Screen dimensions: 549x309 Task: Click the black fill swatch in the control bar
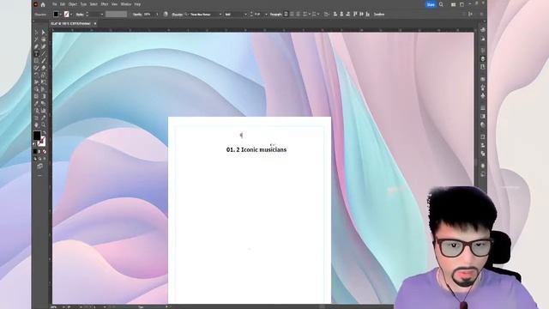click(56, 15)
